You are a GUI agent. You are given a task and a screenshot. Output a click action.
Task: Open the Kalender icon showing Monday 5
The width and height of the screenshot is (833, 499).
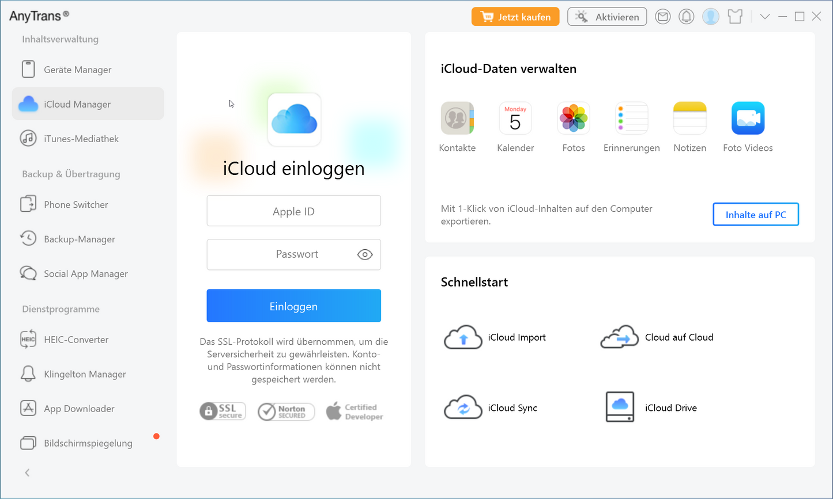pos(515,119)
